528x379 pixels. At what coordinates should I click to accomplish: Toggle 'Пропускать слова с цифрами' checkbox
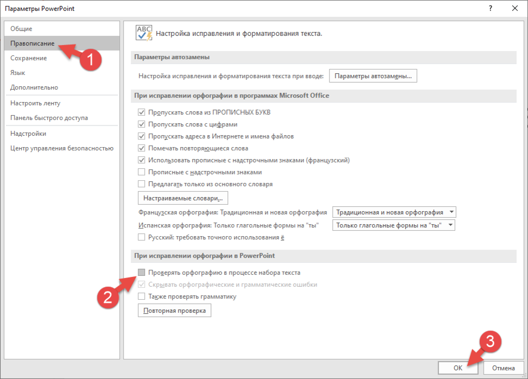point(142,124)
